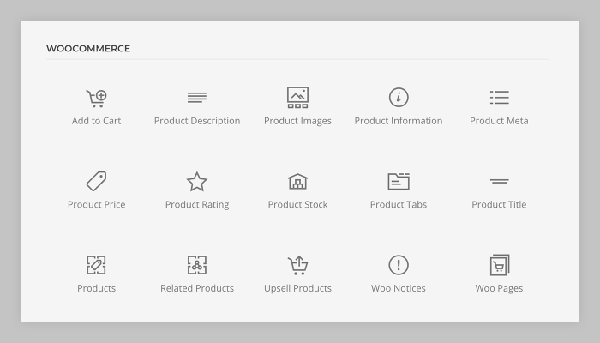Click the Woo Notices text label

(x=399, y=288)
